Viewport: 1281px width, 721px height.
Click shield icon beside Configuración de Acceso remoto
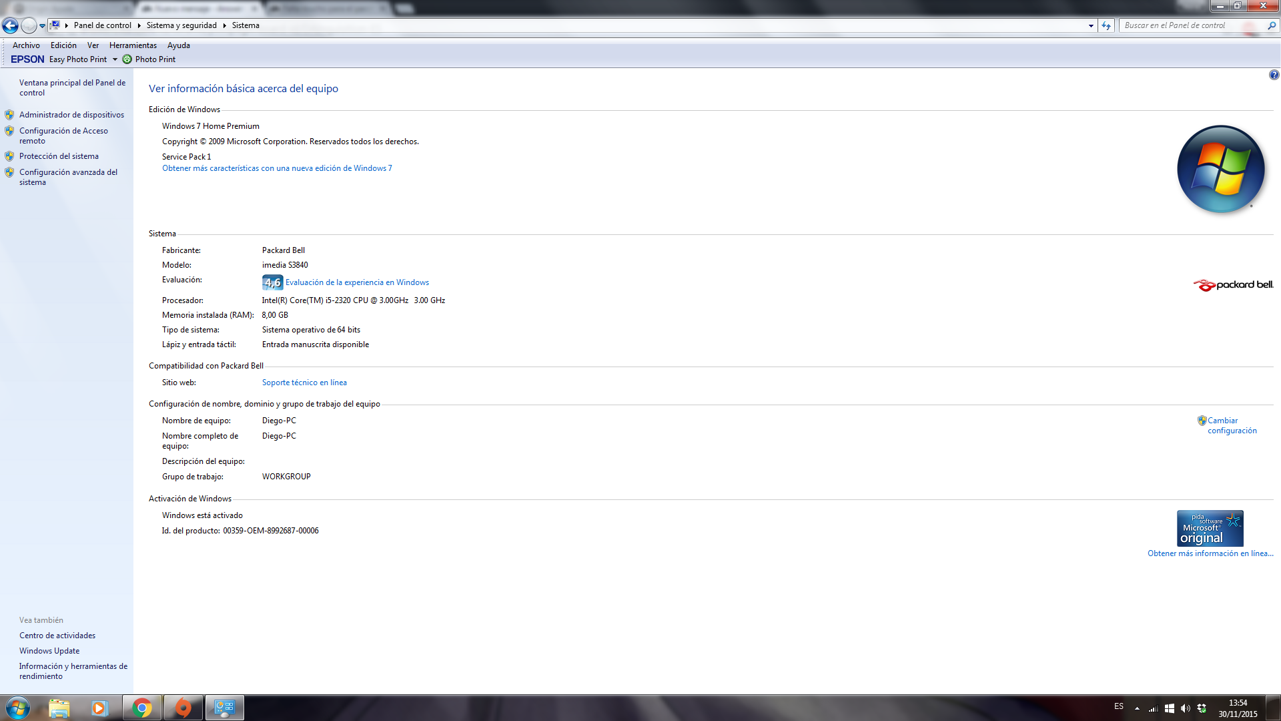click(x=9, y=131)
